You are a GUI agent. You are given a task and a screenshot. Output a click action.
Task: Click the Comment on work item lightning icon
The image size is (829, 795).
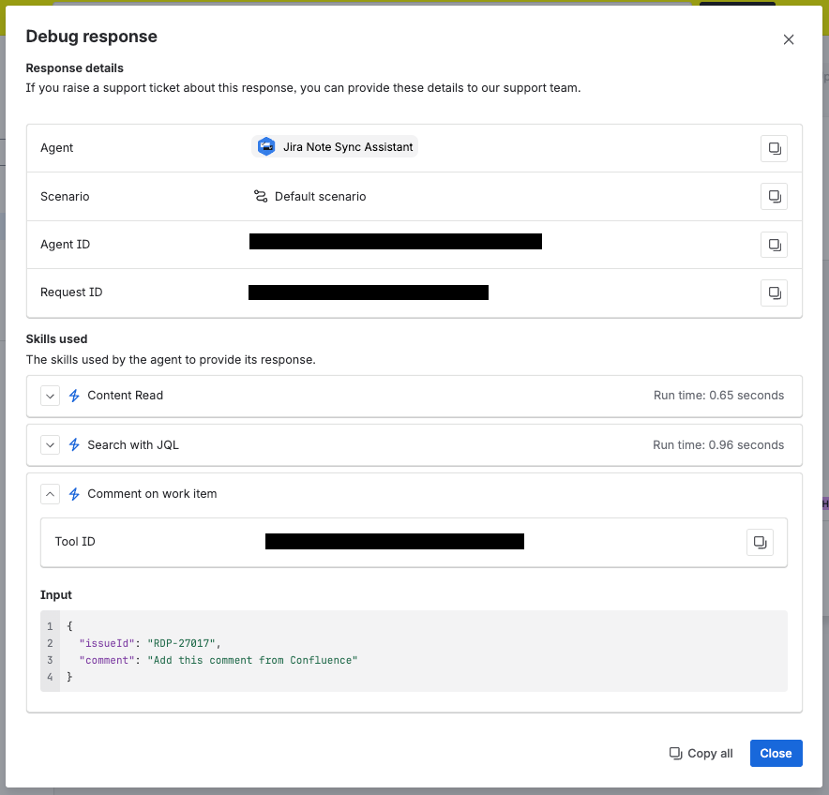tap(74, 494)
